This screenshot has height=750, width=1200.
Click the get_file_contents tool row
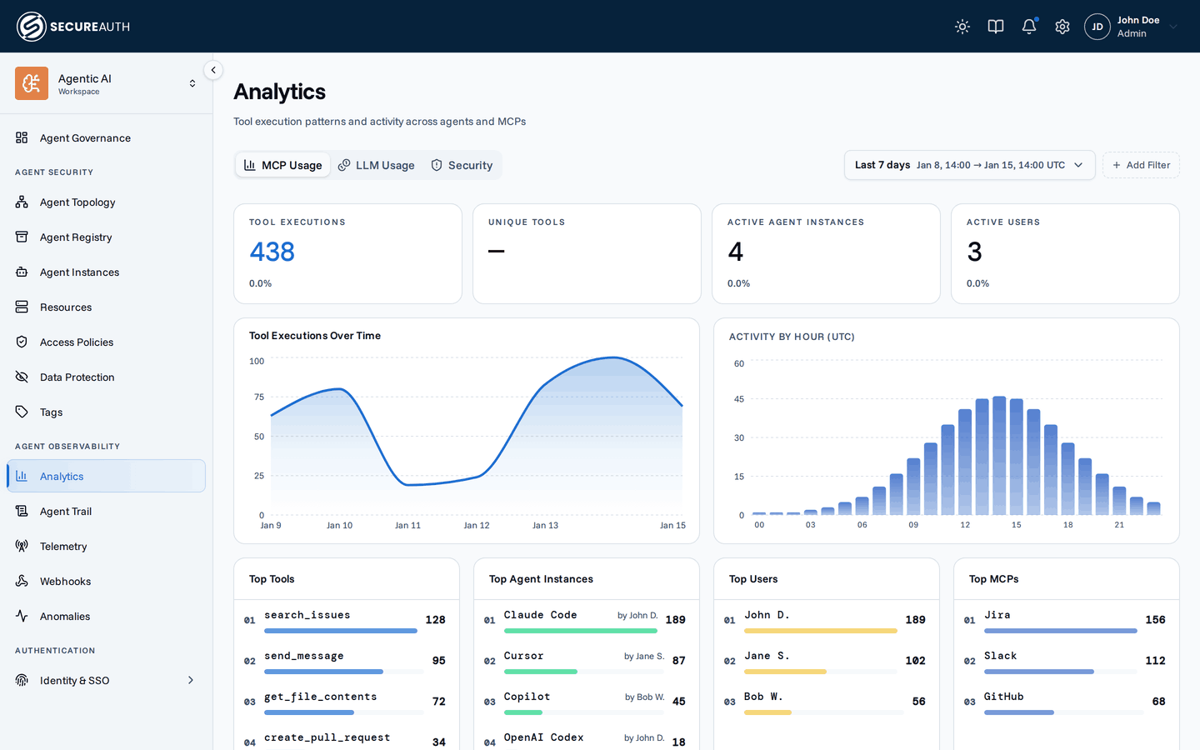[x=347, y=702]
